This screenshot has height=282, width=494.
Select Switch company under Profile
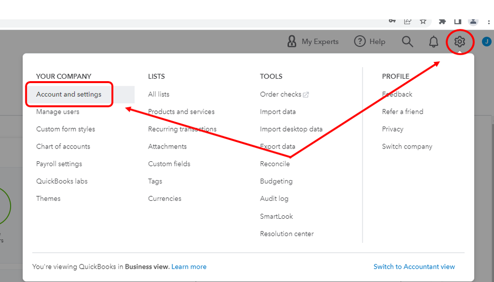(407, 146)
